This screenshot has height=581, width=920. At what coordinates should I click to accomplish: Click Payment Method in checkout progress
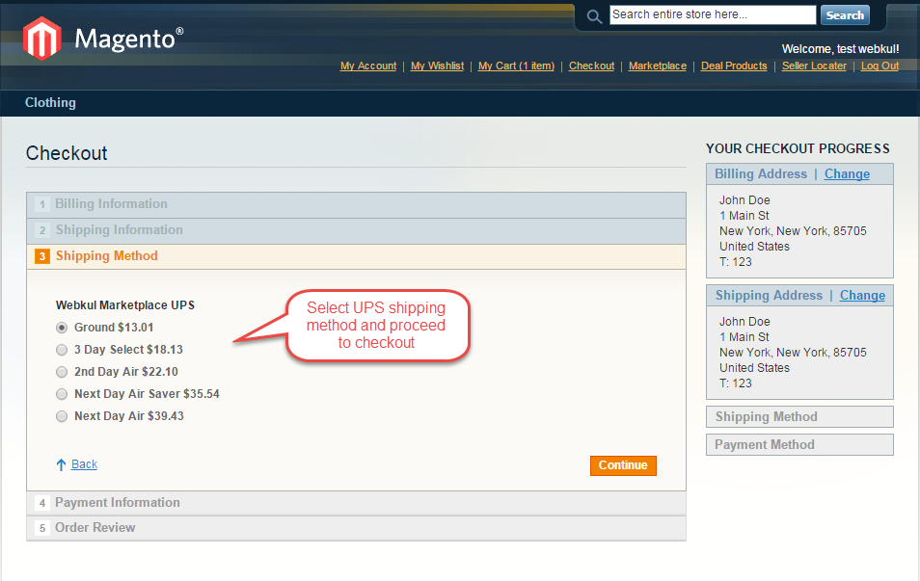tap(799, 445)
